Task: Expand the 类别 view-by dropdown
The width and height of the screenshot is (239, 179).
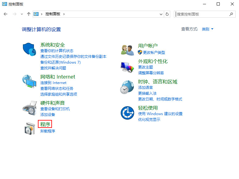Action: [x=208, y=29]
